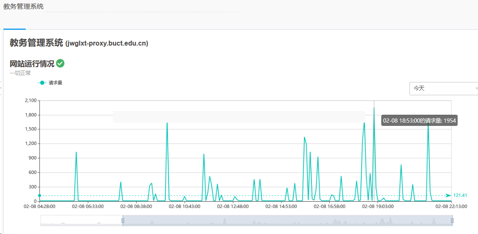Click the jwglxt-proxy.buct.edu.cn domain text
478x234 pixels.
pos(107,43)
